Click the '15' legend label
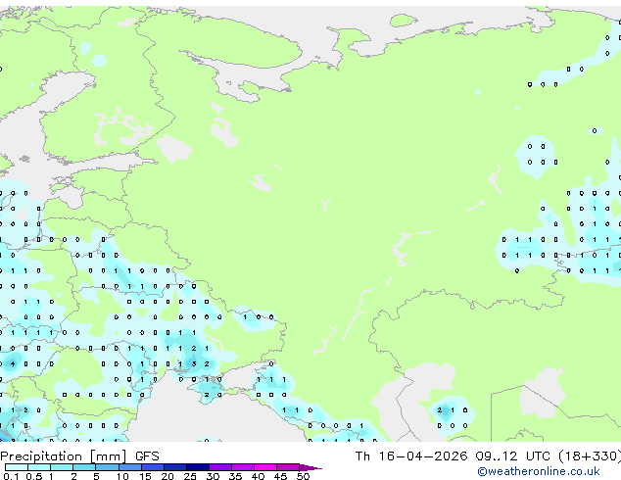 (x=145, y=476)
